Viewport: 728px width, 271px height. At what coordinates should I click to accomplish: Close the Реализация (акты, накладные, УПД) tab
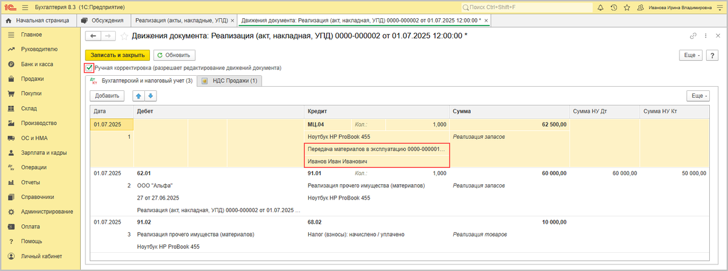click(231, 21)
